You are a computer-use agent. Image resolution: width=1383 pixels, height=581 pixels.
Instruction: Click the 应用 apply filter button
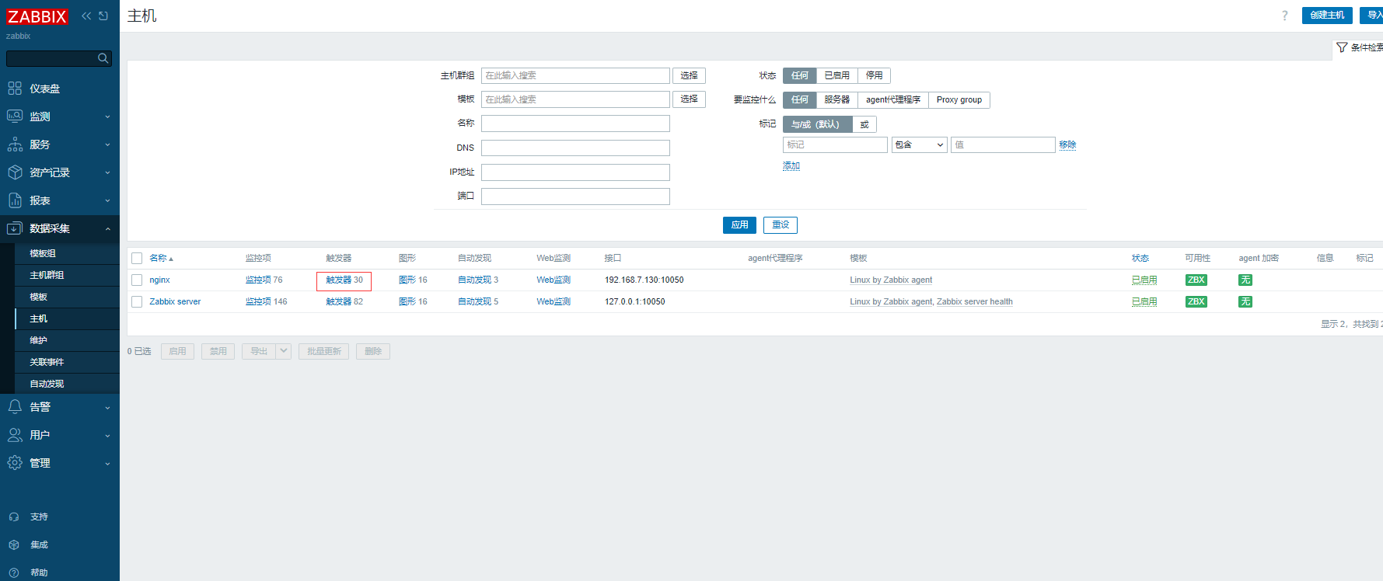(x=739, y=225)
